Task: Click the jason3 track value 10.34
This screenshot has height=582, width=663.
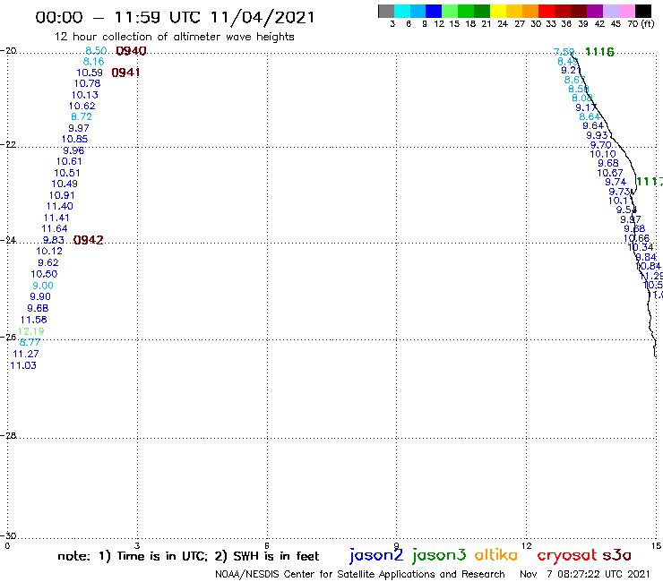Action: coord(641,247)
